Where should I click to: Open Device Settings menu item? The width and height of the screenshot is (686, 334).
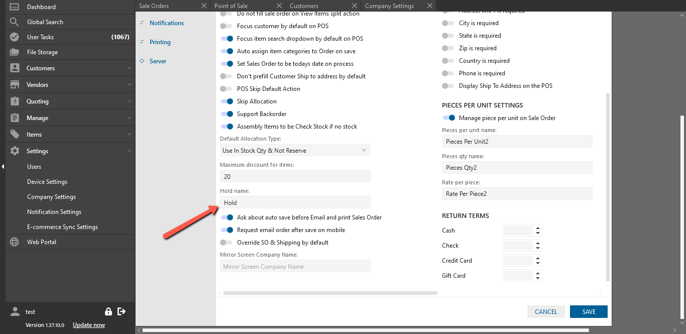pos(47,182)
